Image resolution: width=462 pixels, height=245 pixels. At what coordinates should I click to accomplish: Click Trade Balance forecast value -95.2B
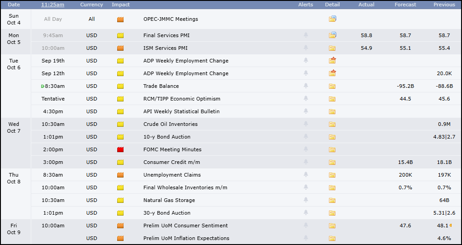point(405,86)
